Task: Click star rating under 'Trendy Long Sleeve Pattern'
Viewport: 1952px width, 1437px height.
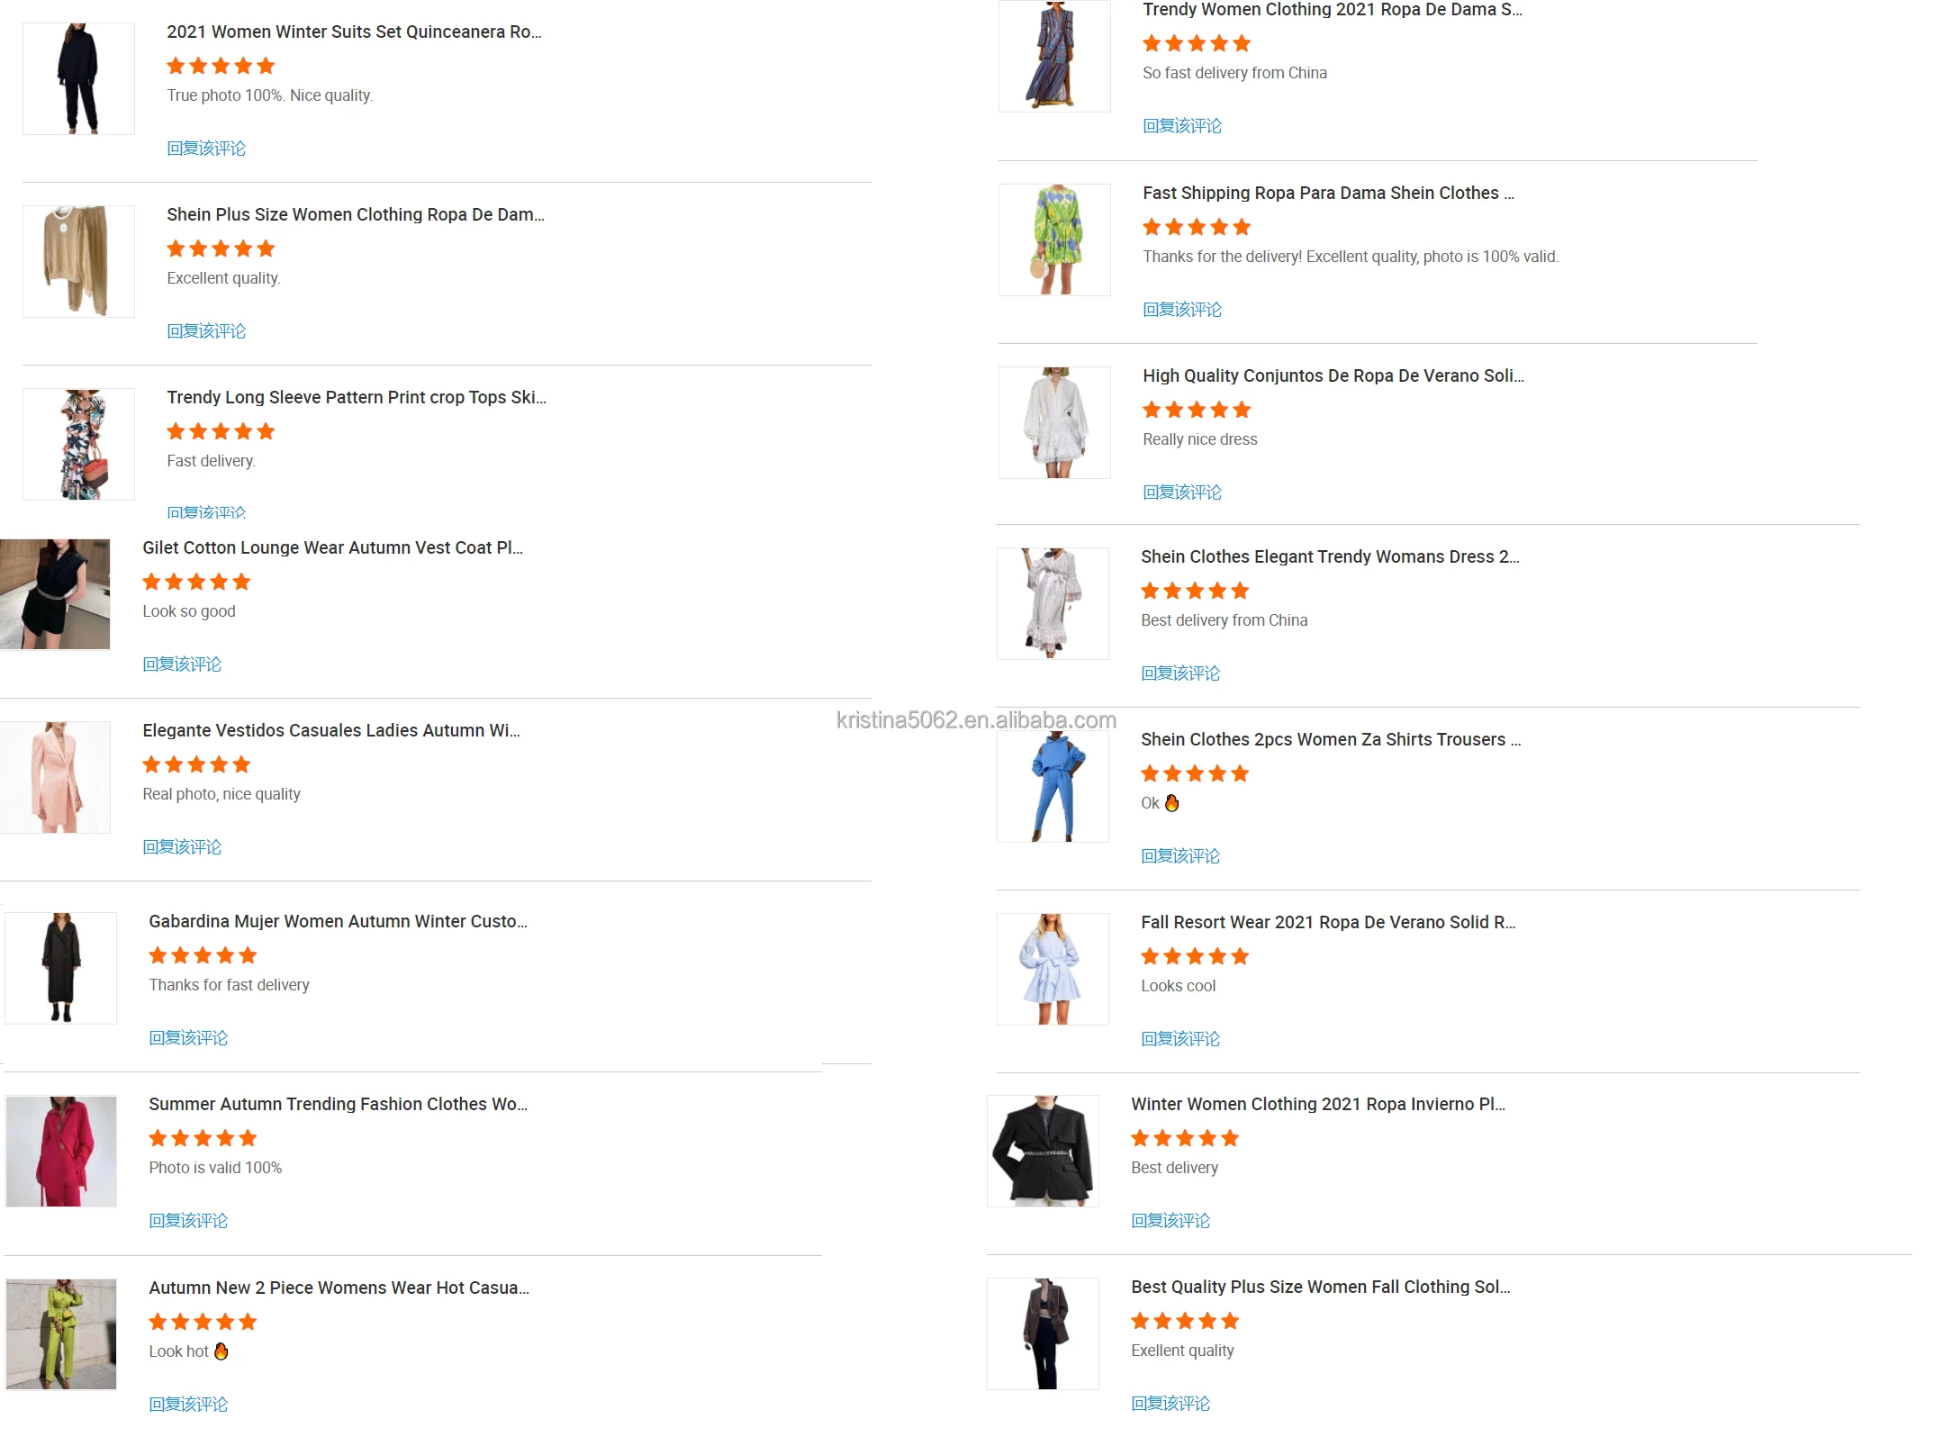Action: tap(221, 431)
